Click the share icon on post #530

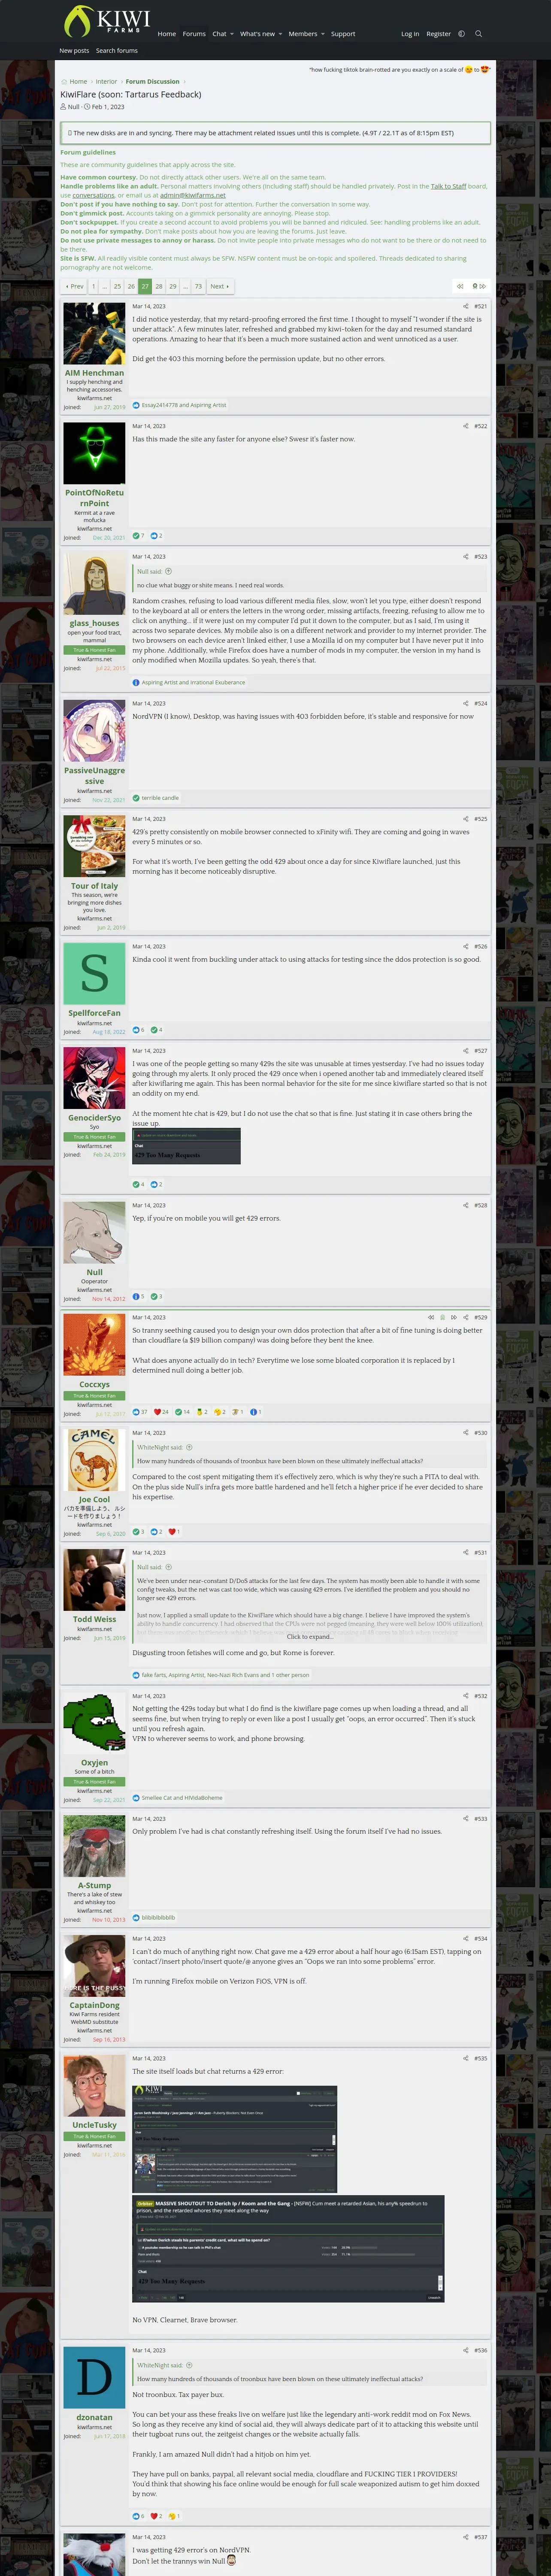click(465, 1433)
